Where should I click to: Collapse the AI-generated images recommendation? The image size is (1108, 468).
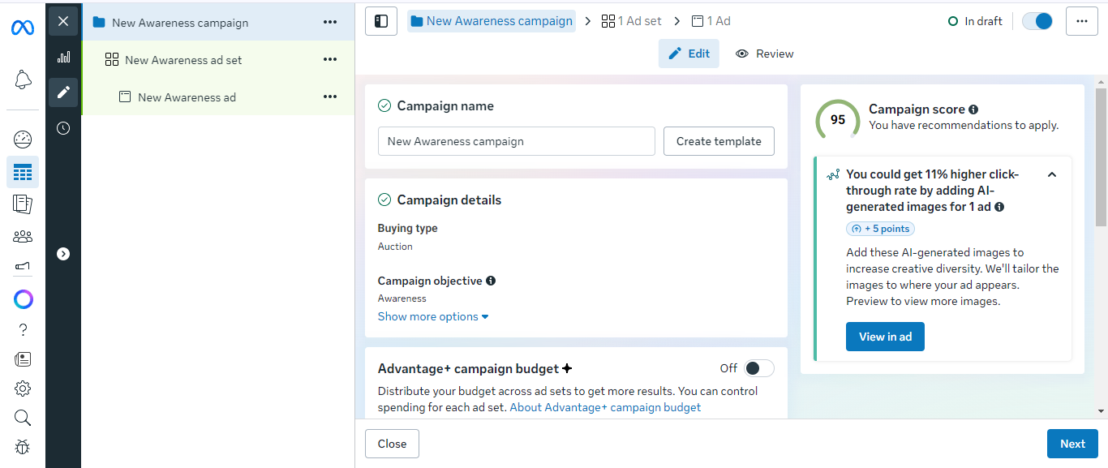point(1052,174)
